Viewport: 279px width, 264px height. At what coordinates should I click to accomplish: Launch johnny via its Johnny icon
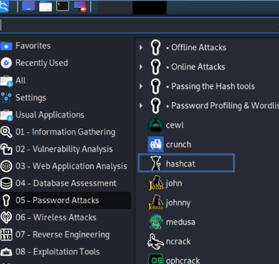(156, 202)
